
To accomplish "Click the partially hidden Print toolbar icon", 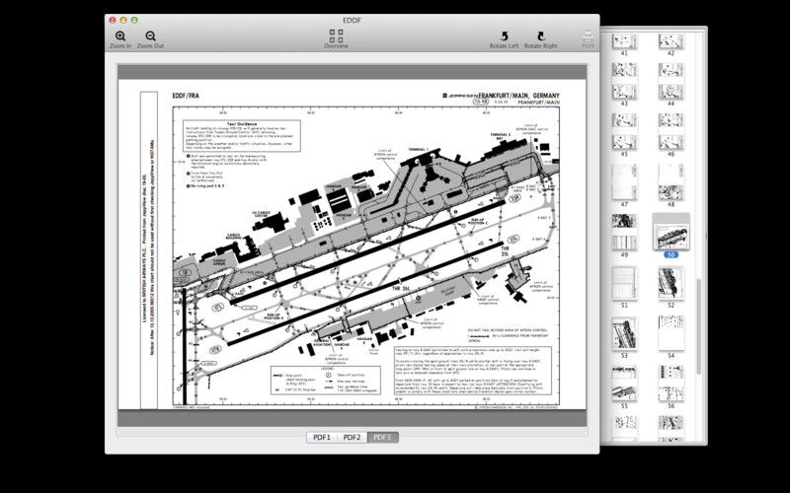I will (x=588, y=36).
